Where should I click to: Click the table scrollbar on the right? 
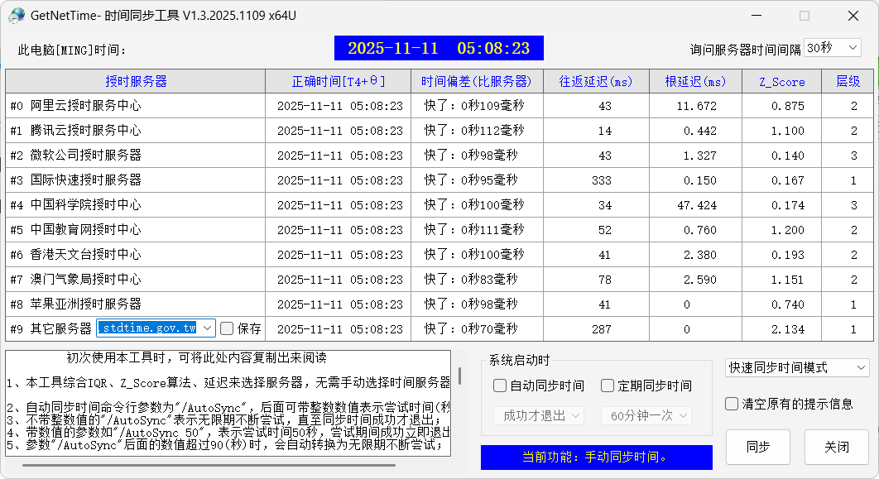point(873,207)
